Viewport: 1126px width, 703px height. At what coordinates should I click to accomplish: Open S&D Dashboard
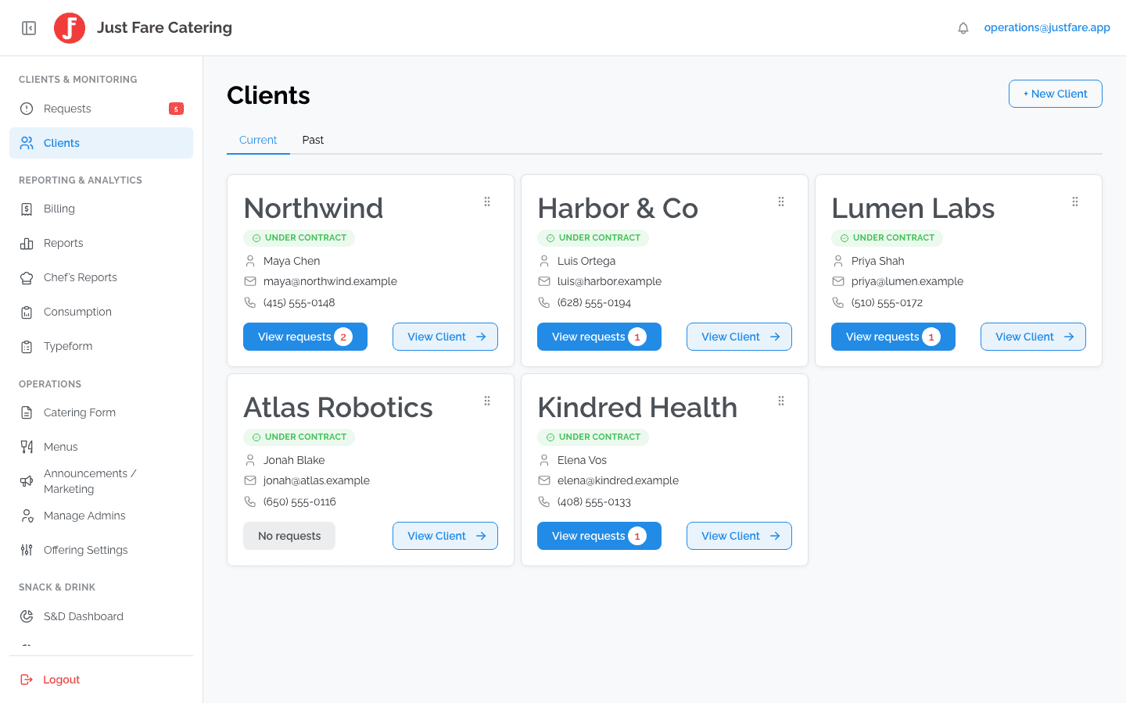coord(101,616)
